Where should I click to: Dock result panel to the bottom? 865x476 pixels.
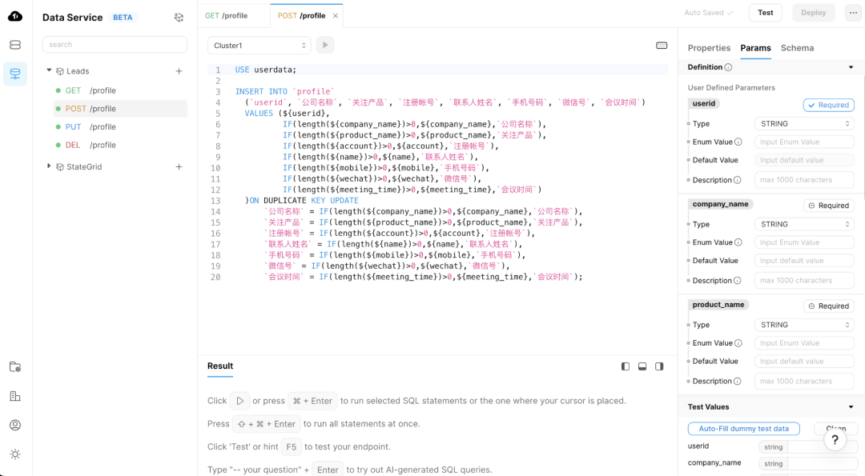pyautogui.click(x=642, y=366)
